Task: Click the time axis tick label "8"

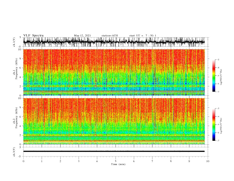Action: [x=171, y=161]
